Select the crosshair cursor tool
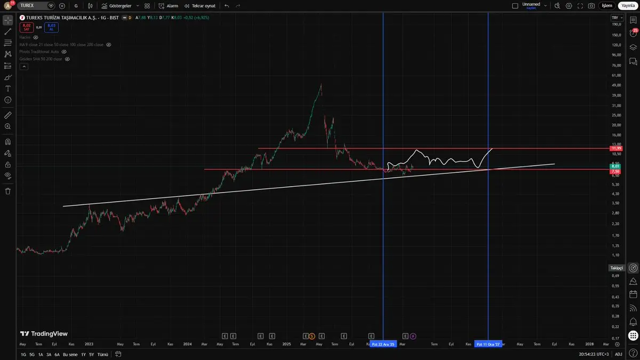The image size is (640, 360). pos(8,20)
